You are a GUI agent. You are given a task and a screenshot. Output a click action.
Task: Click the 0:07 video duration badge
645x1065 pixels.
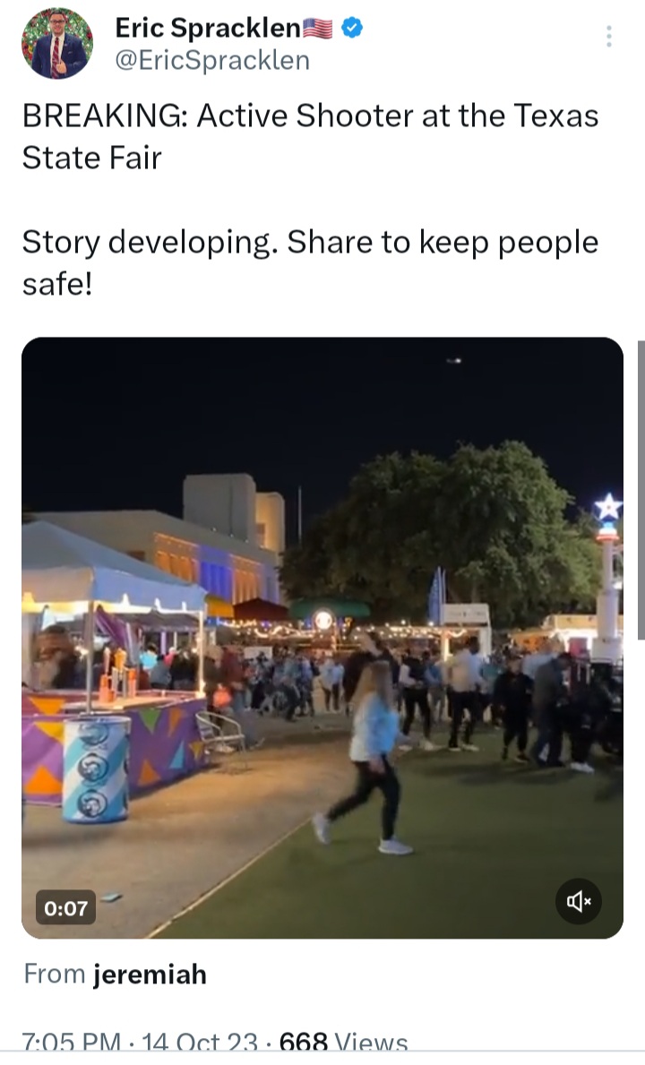[66, 908]
